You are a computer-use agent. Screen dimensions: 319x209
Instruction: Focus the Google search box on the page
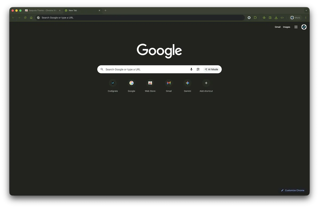159,69
